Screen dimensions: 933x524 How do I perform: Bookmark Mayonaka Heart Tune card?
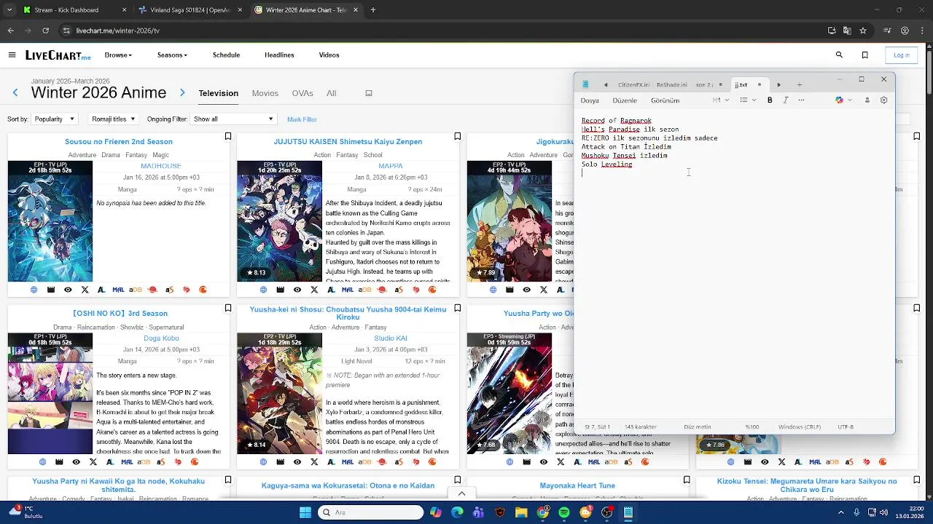[687, 480]
